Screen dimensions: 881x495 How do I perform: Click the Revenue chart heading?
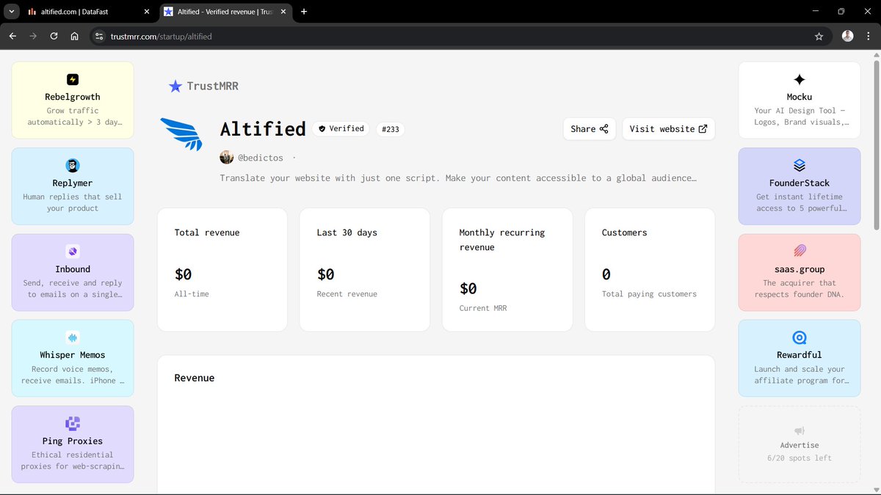click(195, 378)
